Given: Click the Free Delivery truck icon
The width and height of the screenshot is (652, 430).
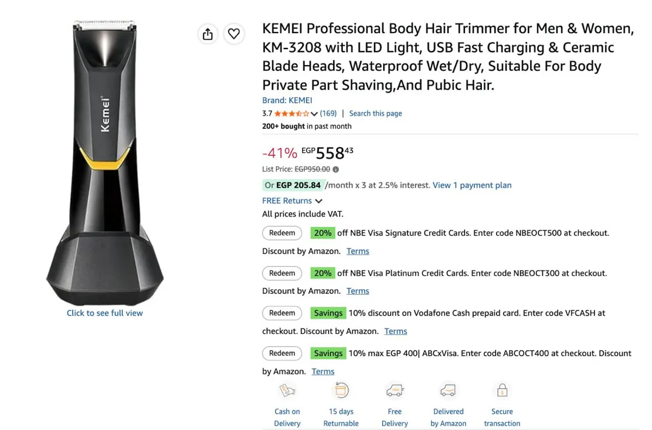Looking at the screenshot, I should [394, 390].
